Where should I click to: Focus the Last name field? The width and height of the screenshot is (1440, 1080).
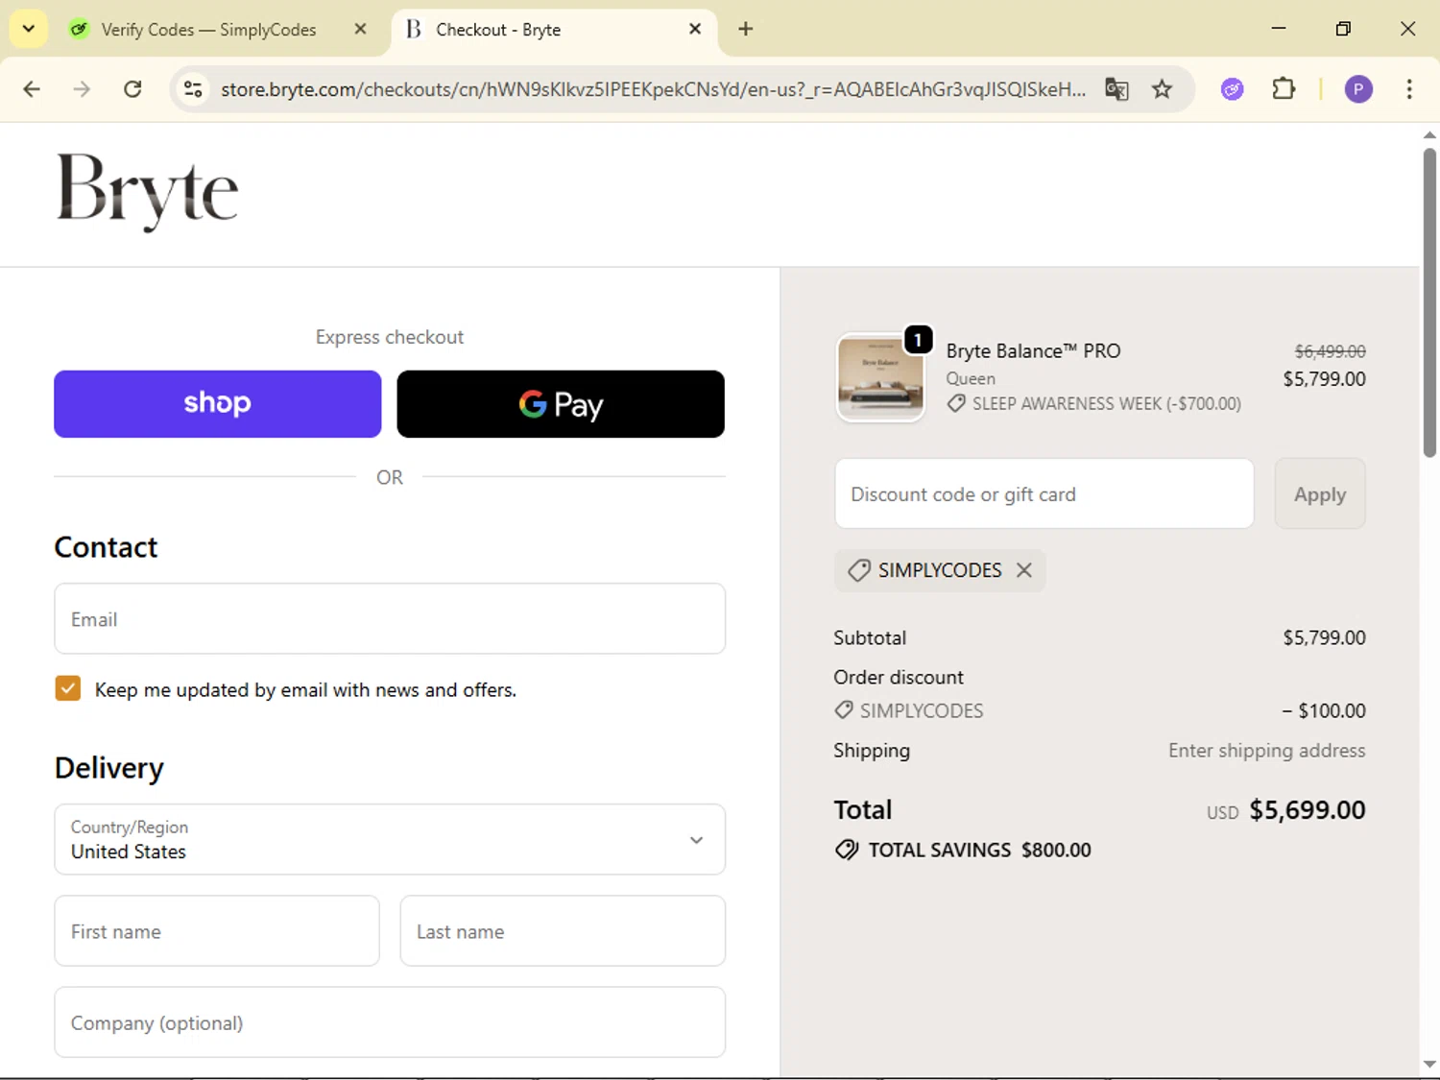point(563,931)
